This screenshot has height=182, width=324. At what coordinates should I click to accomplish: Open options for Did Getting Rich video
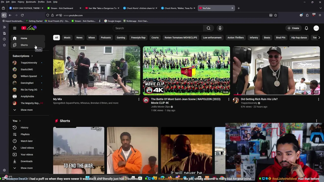(318, 99)
